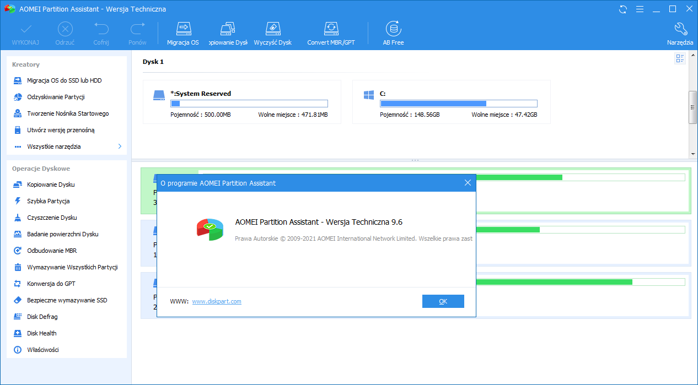Open the www.diskpart.com link

pyautogui.click(x=217, y=301)
